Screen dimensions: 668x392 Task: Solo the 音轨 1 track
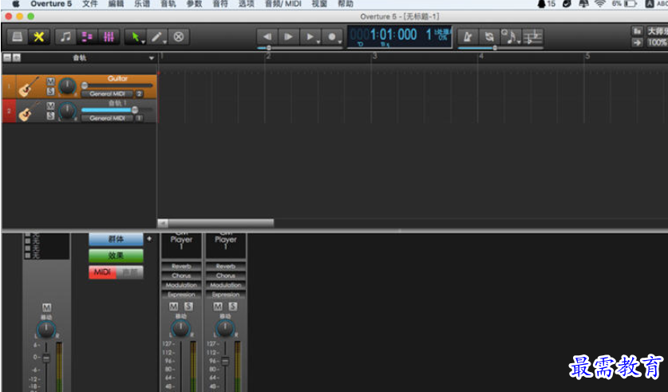(x=50, y=116)
